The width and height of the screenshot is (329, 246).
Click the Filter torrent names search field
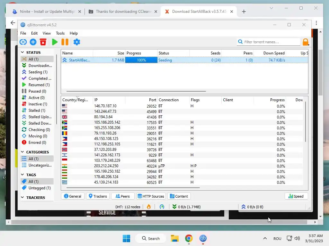pos(269,42)
